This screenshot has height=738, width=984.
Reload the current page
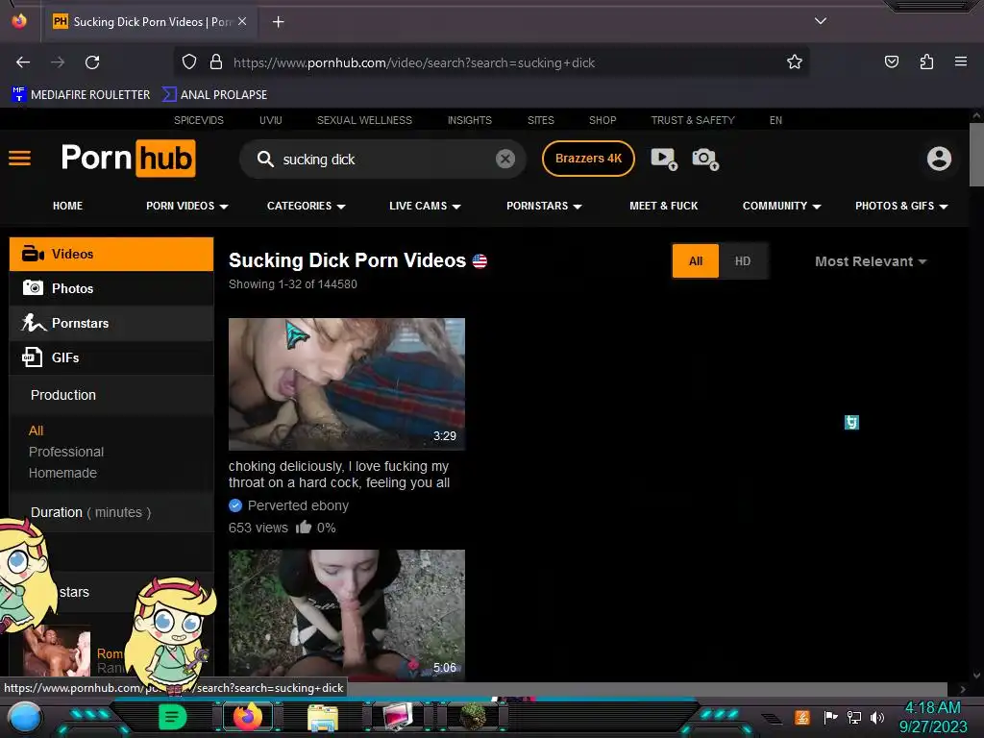coord(92,62)
